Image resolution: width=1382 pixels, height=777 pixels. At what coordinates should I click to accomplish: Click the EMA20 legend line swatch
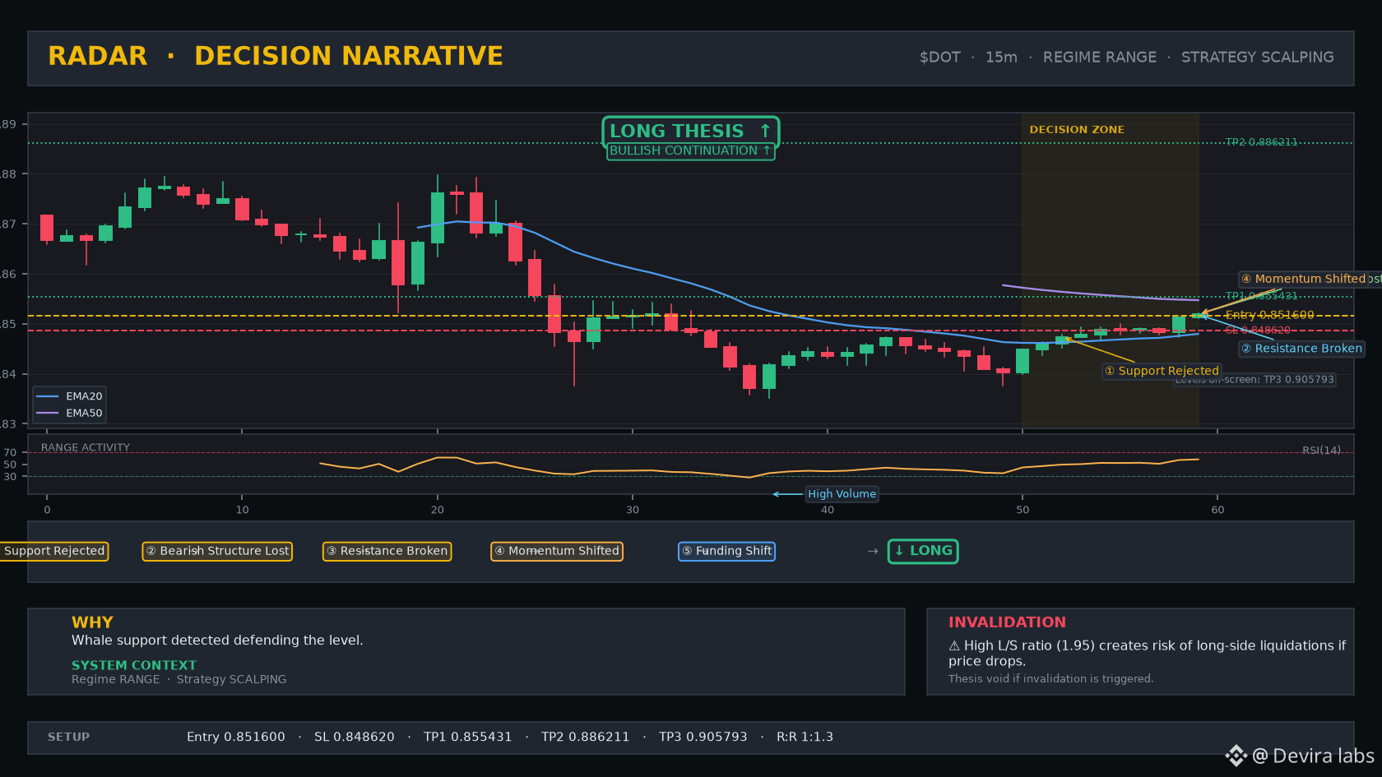point(48,396)
